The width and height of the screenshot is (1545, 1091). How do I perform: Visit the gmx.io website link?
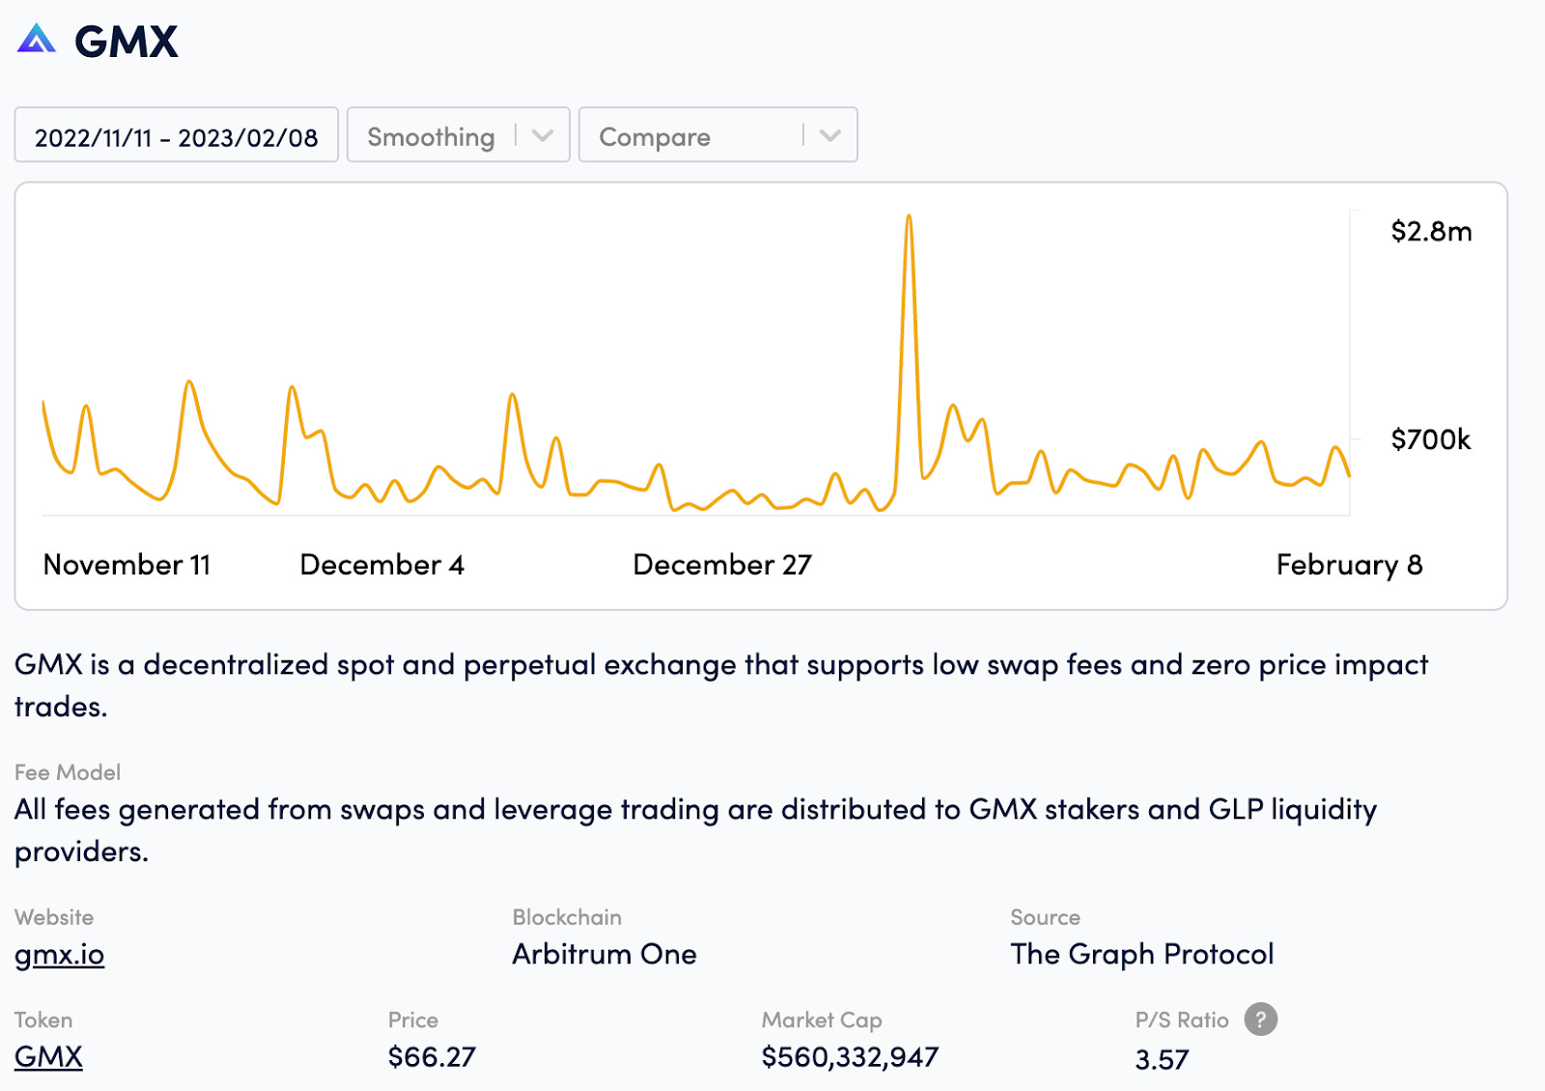coord(59,954)
